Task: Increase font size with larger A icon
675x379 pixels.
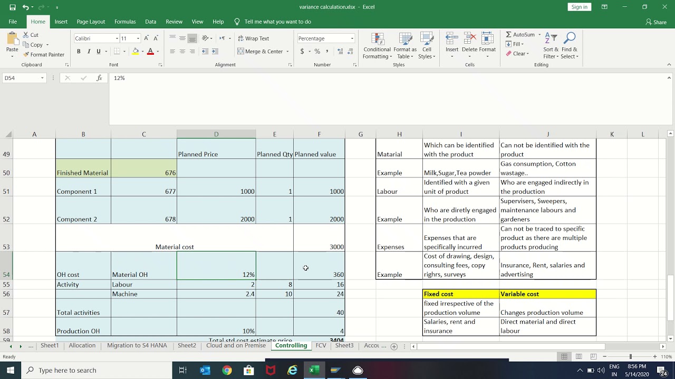Action: tap(146, 38)
